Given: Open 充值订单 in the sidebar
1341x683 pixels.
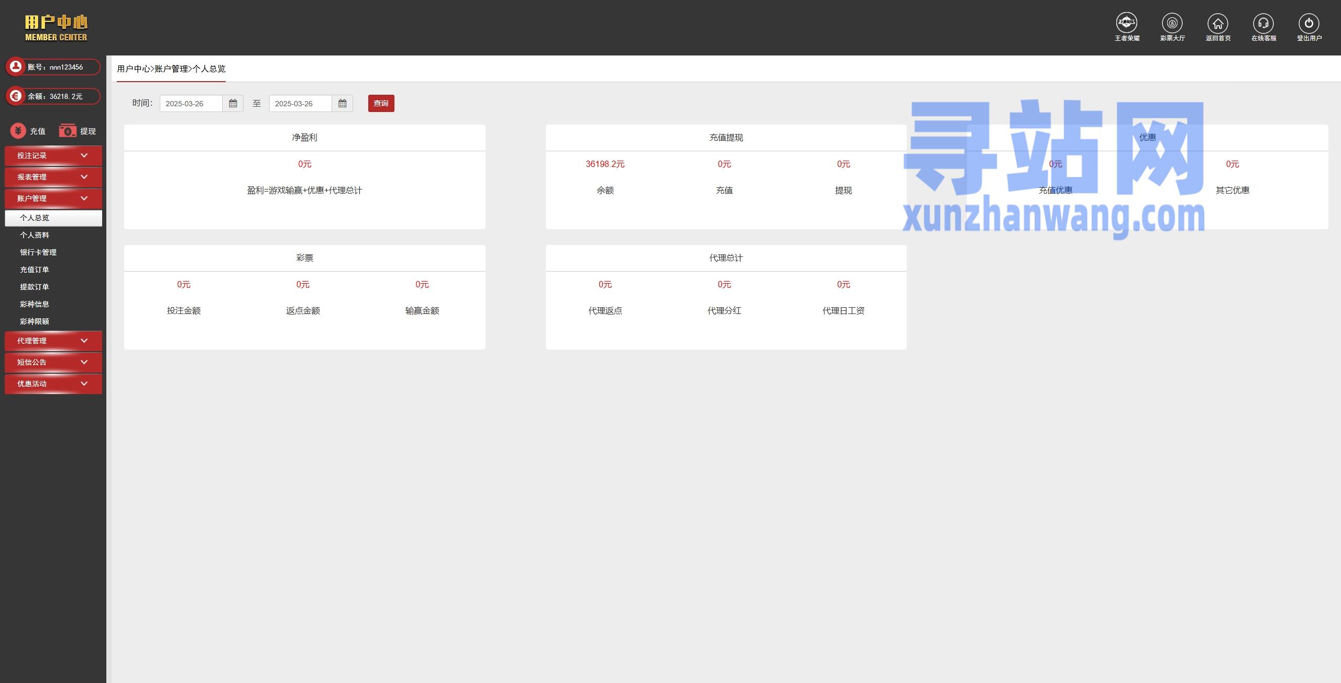Looking at the screenshot, I should point(35,270).
